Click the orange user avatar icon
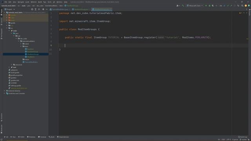 tap(246, 5)
